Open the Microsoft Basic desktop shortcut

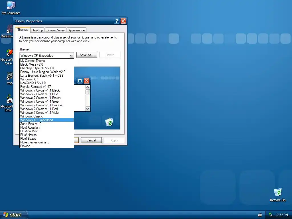click(x=7, y=103)
